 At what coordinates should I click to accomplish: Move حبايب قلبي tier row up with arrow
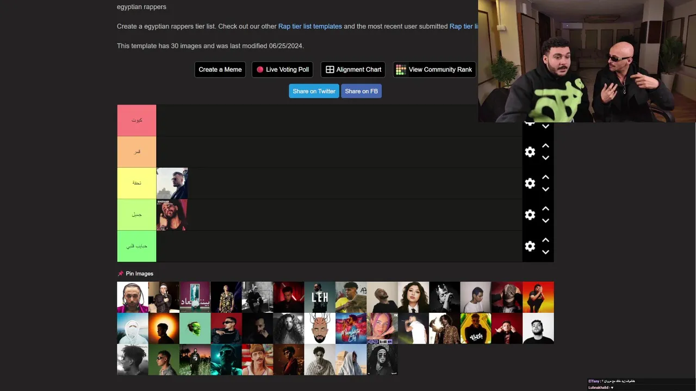[545, 241]
